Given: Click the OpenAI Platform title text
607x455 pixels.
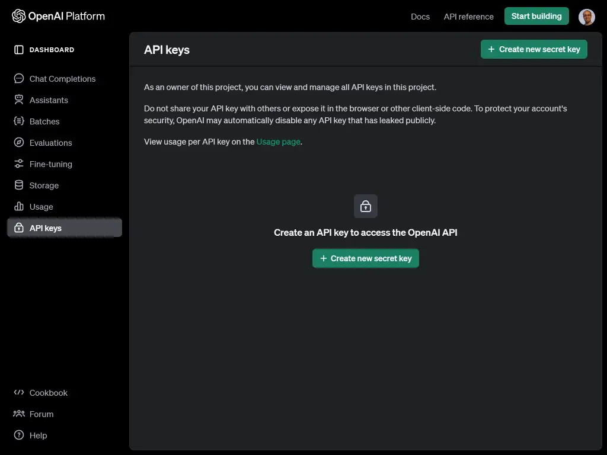Looking at the screenshot, I should tap(66, 16).
